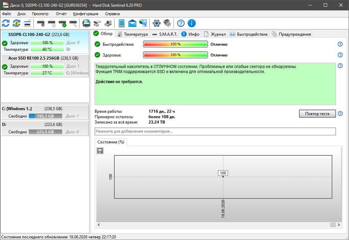The width and height of the screenshot is (349, 240).
Task: Click the Действия не требуются text
Action: (x=119, y=82)
